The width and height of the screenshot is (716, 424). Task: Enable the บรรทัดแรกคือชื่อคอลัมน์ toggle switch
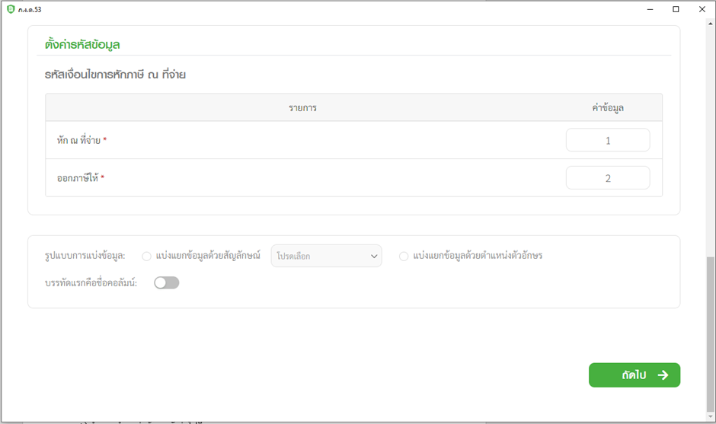tap(166, 283)
